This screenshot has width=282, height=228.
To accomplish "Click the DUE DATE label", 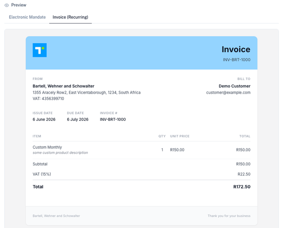I will (x=75, y=113).
